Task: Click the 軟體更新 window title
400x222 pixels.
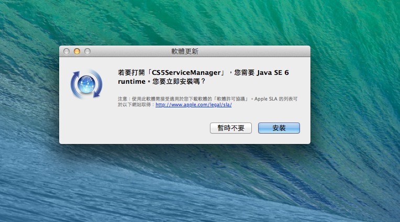Action: point(185,51)
